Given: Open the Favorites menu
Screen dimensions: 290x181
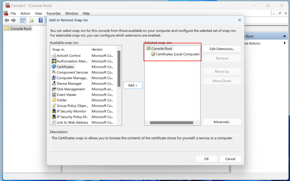Looking at the screenshot, I should coord(54,13).
